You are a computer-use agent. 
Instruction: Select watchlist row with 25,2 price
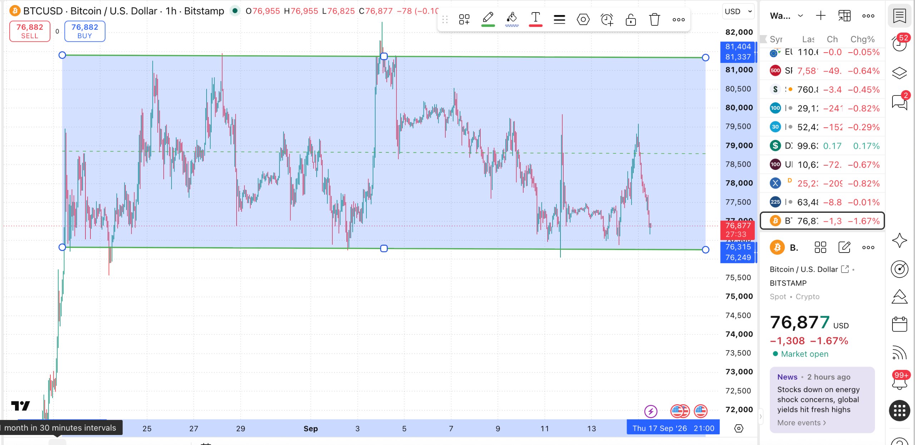(822, 184)
